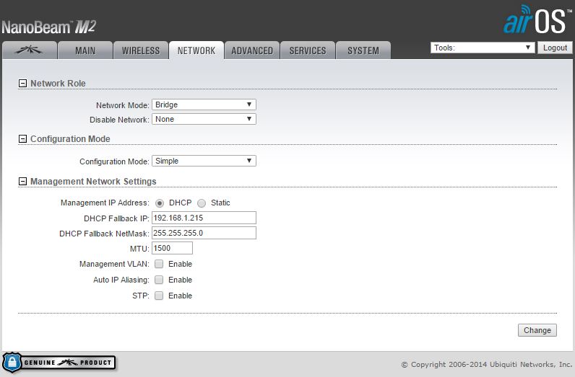This screenshot has width=575, height=377.
Task: Enable the STP checkbox
Action: (159, 296)
